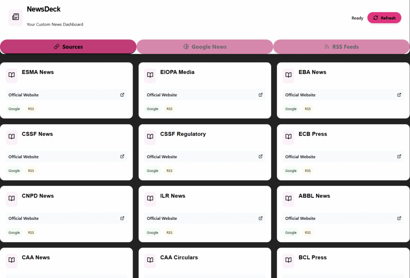Screen dimensions: 410x278
Task: Click the ECB Press book icon
Action: pyautogui.click(x=288, y=137)
